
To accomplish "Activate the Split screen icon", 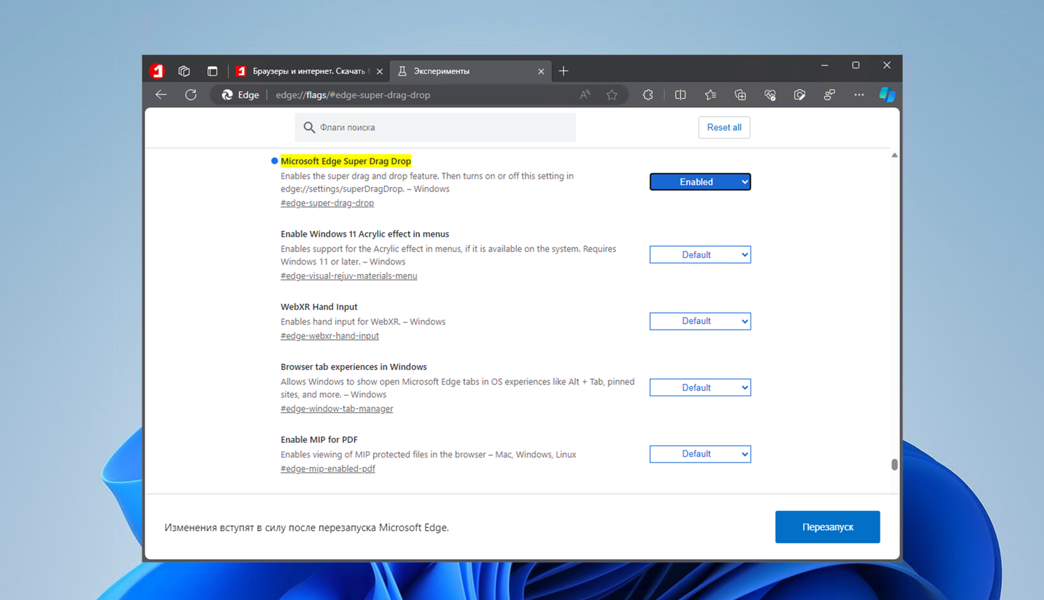I will pyautogui.click(x=681, y=95).
